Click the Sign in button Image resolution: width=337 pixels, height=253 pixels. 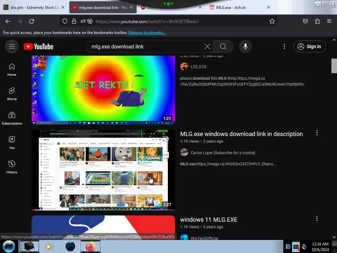310,46
